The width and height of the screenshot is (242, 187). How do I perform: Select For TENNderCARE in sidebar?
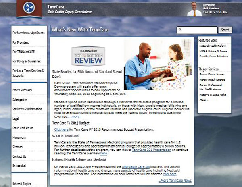click(x=23, y=52)
